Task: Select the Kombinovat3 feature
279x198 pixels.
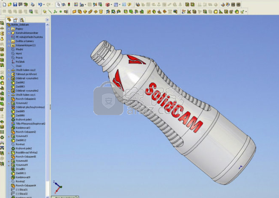Action: click(x=23, y=128)
